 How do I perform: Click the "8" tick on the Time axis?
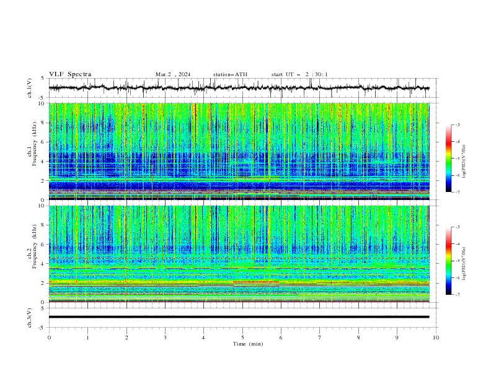(x=358, y=338)
